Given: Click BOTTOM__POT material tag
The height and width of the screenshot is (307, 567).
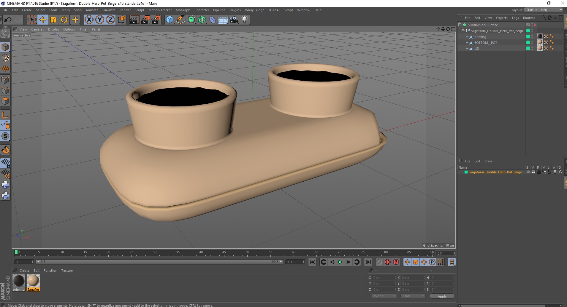Looking at the screenshot, I should click(x=540, y=42).
